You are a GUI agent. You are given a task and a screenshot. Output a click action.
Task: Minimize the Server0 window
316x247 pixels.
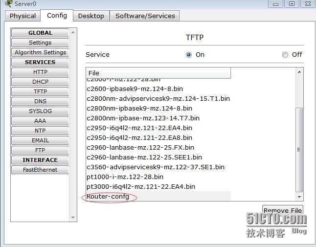pos(275,3)
